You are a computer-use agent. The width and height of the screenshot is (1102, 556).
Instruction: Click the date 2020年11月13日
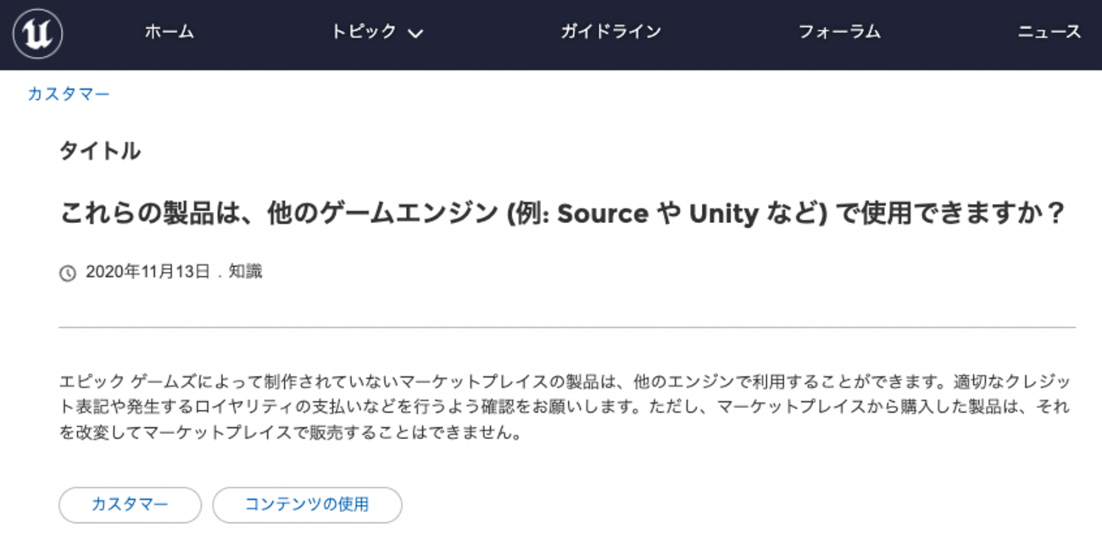(147, 272)
